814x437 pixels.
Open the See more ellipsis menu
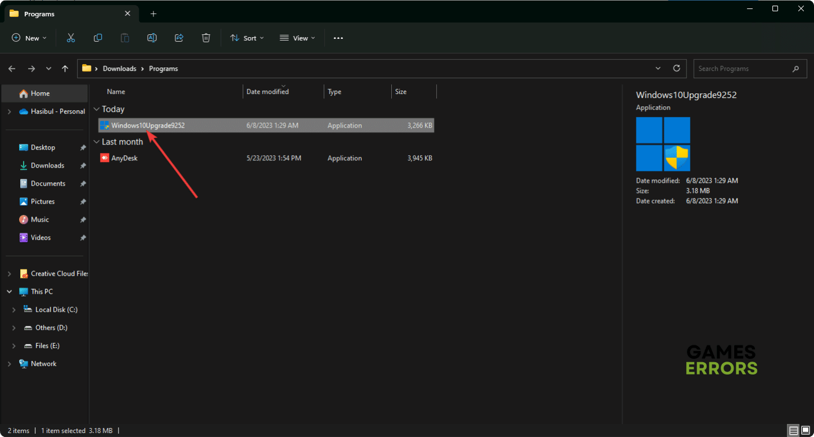coord(338,38)
